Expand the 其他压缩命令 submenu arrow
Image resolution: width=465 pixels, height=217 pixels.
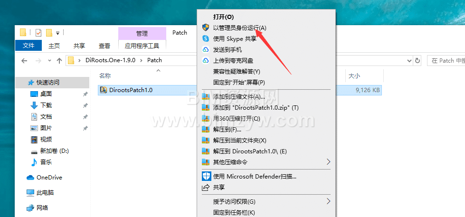[328, 162]
